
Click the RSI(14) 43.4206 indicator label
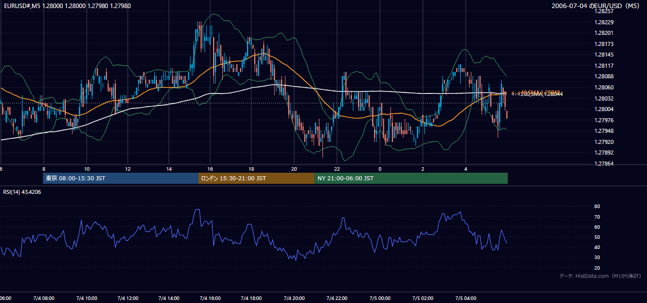pyautogui.click(x=22, y=192)
